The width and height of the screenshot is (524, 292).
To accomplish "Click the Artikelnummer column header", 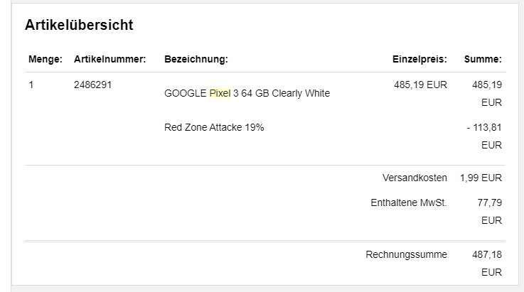I will (x=110, y=59).
